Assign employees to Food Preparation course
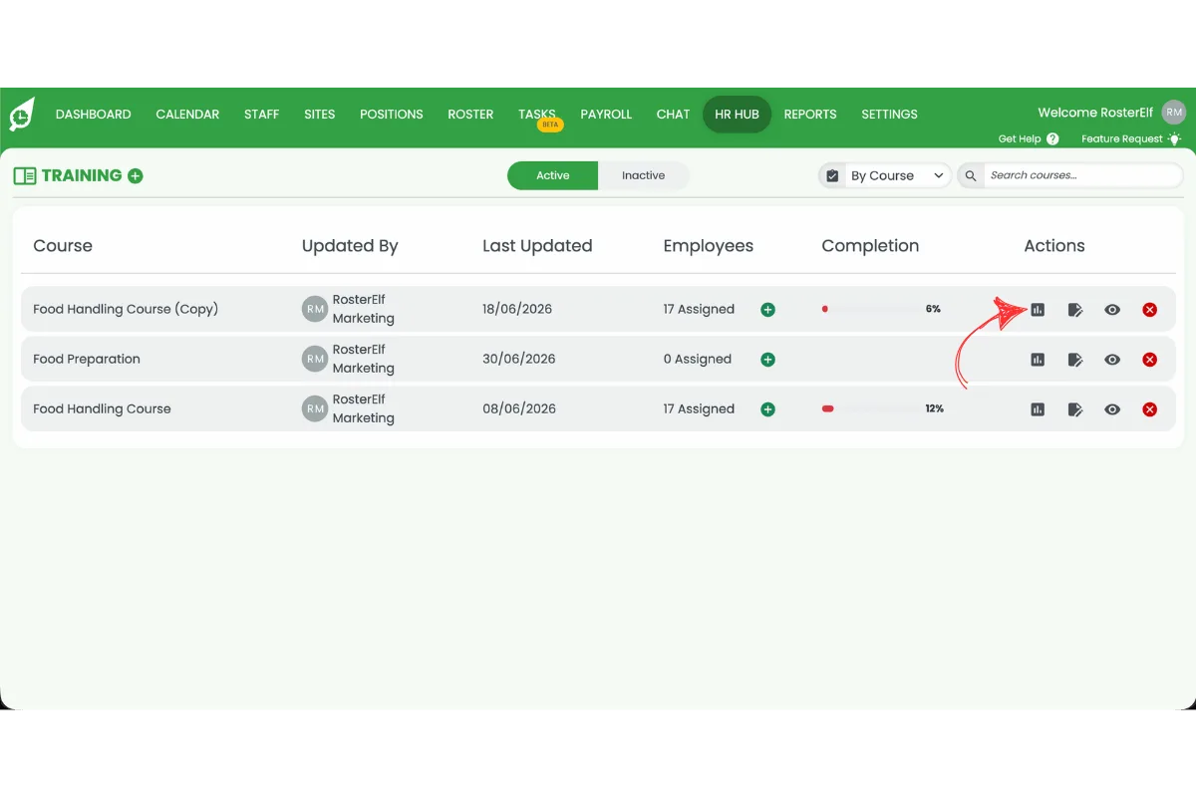1196x797 pixels. (767, 360)
